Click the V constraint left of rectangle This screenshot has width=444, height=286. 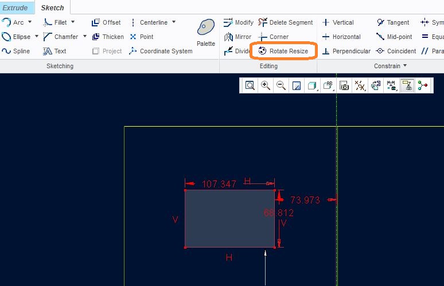[176, 220]
